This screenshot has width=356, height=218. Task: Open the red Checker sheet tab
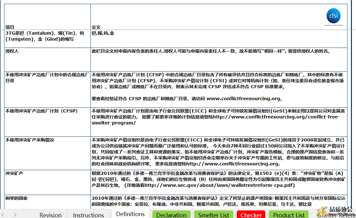251,215
